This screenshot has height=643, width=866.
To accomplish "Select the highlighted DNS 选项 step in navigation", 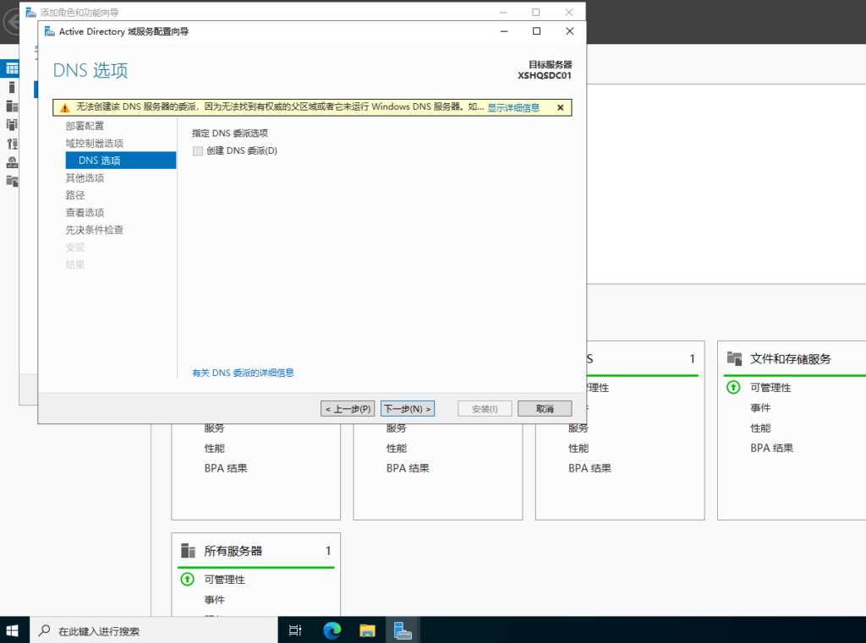I will [x=120, y=161].
